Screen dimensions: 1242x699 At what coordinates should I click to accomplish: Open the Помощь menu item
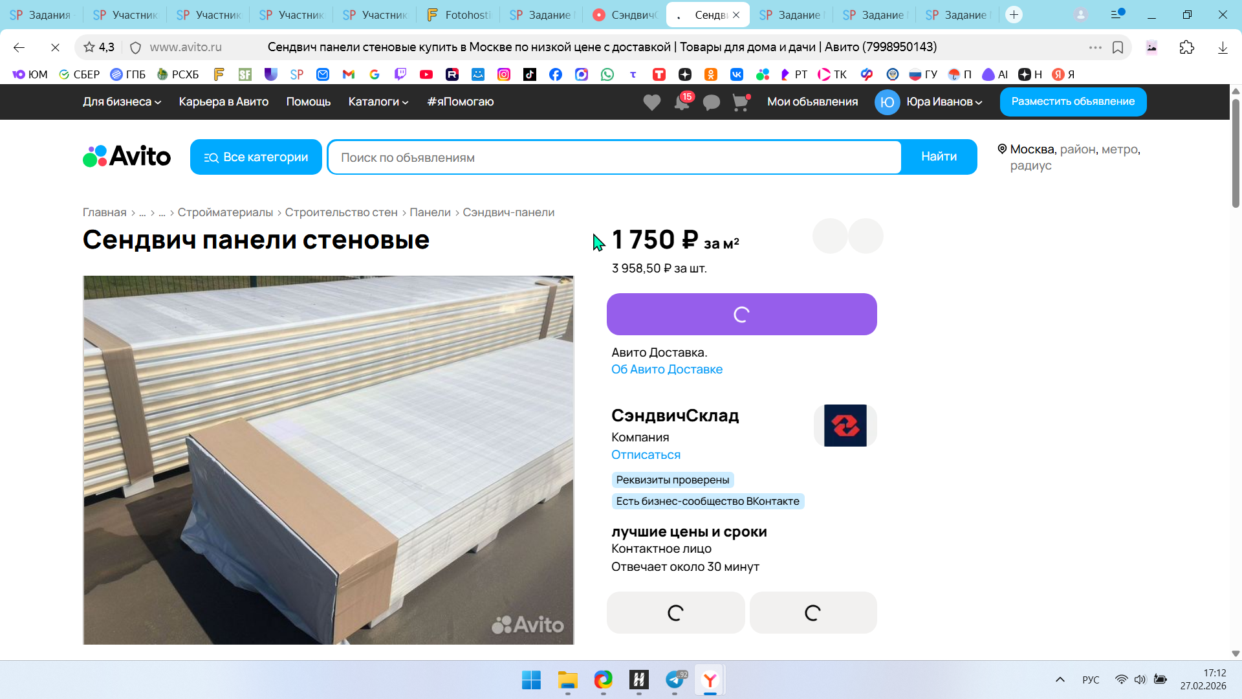click(x=308, y=102)
